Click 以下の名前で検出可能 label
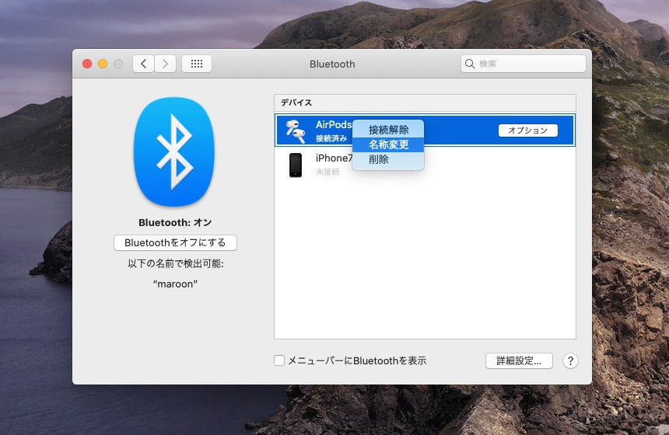Image resolution: width=669 pixels, height=435 pixels. [x=175, y=264]
